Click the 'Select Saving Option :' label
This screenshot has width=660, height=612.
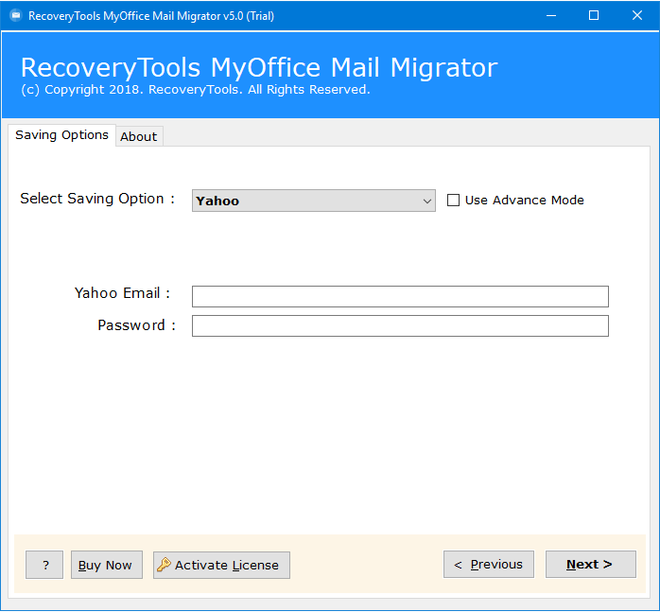[97, 199]
